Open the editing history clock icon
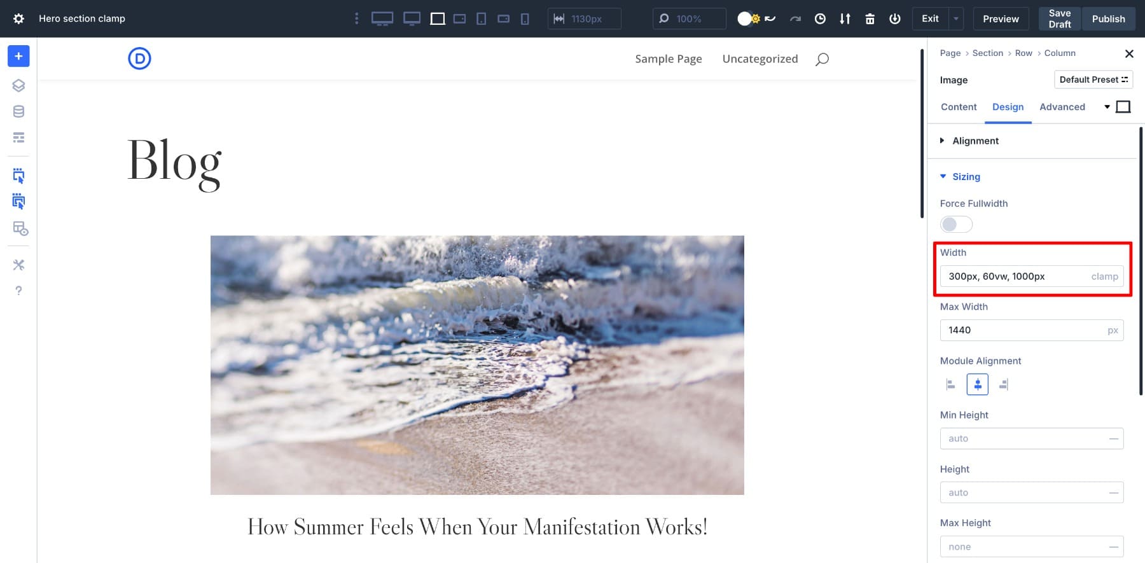 820,19
